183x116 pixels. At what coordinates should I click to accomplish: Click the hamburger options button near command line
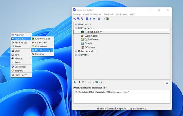[167, 83]
